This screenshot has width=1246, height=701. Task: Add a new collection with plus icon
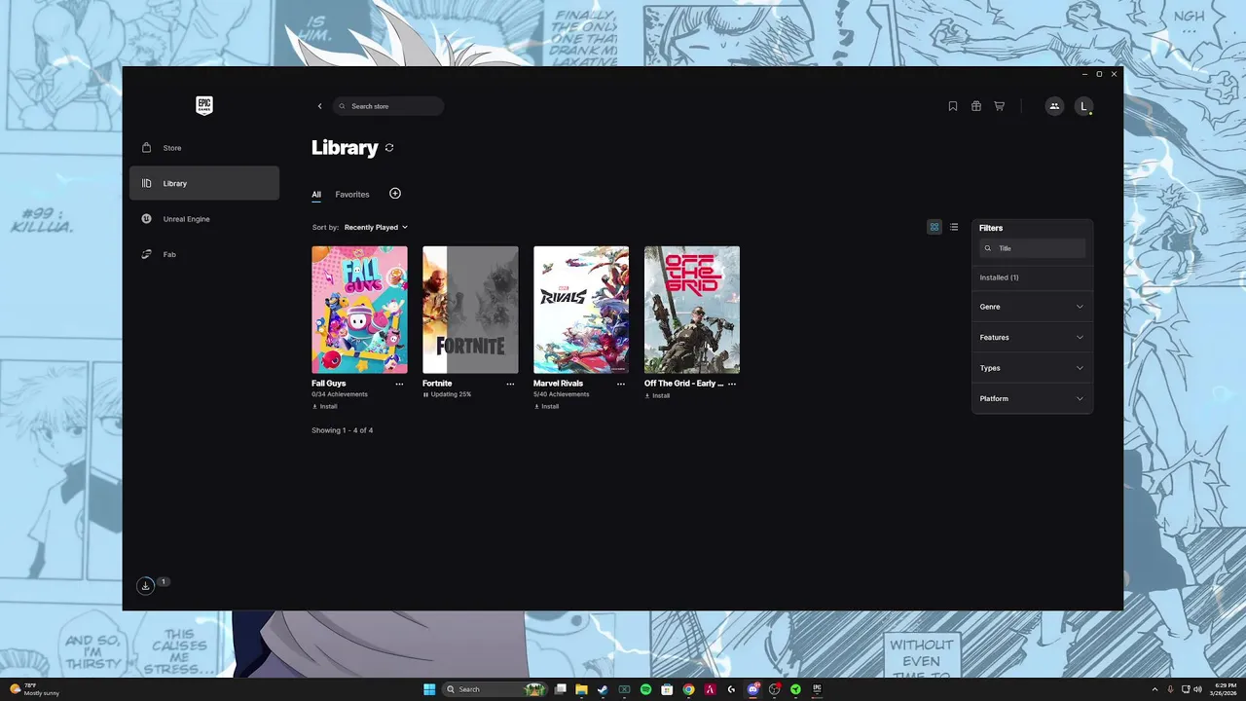pos(395,194)
